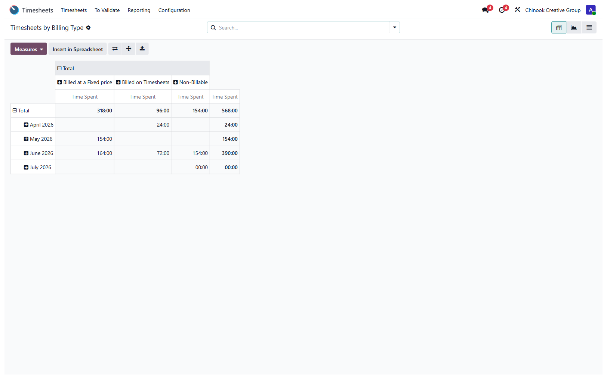Click Chinook Creative Group company switcher
Screen dimensions: 607x379
tap(553, 10)
